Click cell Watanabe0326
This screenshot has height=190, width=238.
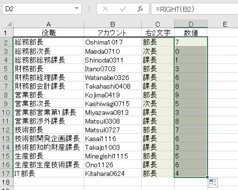113,78
